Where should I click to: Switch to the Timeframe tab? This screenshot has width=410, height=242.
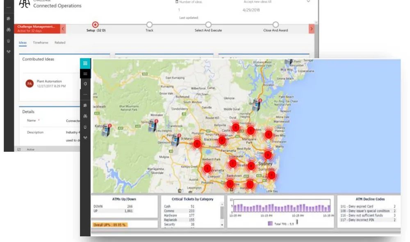[x=41, y=43]
